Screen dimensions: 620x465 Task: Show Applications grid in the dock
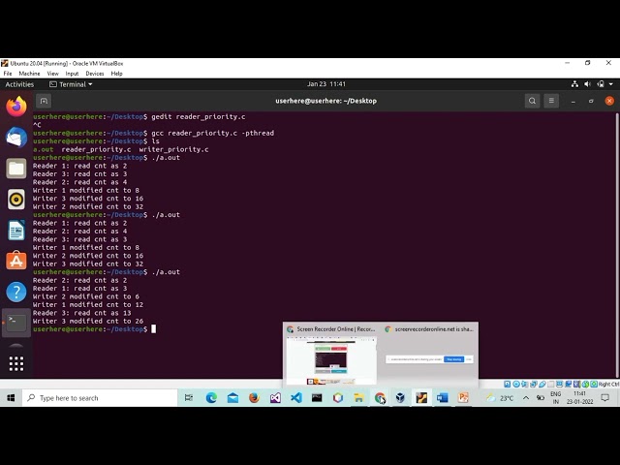(x=16, y=364)
